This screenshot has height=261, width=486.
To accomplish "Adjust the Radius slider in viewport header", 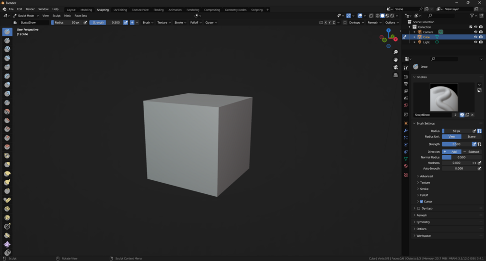I will (66, 22).
